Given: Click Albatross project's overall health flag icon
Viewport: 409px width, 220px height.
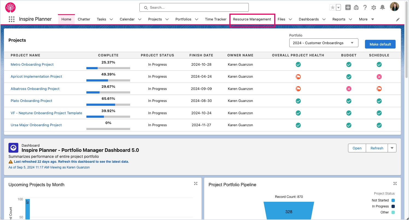Looking at the screenshot, I should 298,89.
